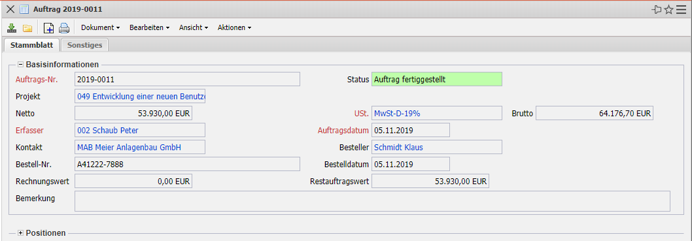Click the Rechnungswert field 0,00 EUR
Image resolution: width=692 pixels, height=241 pixels.
click(133, 181)
